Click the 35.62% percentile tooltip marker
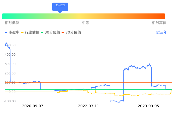This screenshot has height=115, width=179. coord(60,6)
